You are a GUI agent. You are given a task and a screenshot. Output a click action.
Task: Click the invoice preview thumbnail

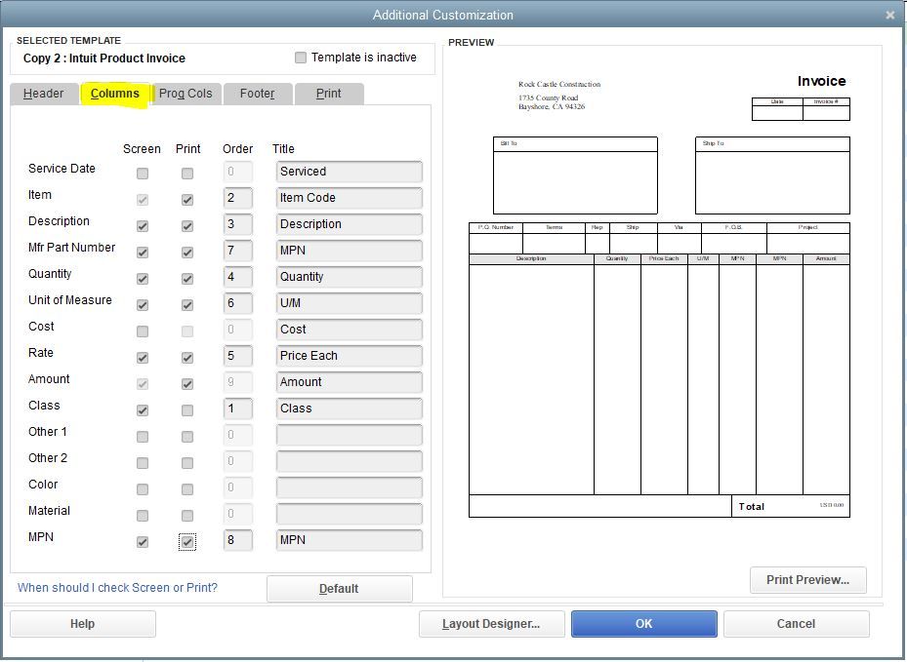[x=659, y=295]
